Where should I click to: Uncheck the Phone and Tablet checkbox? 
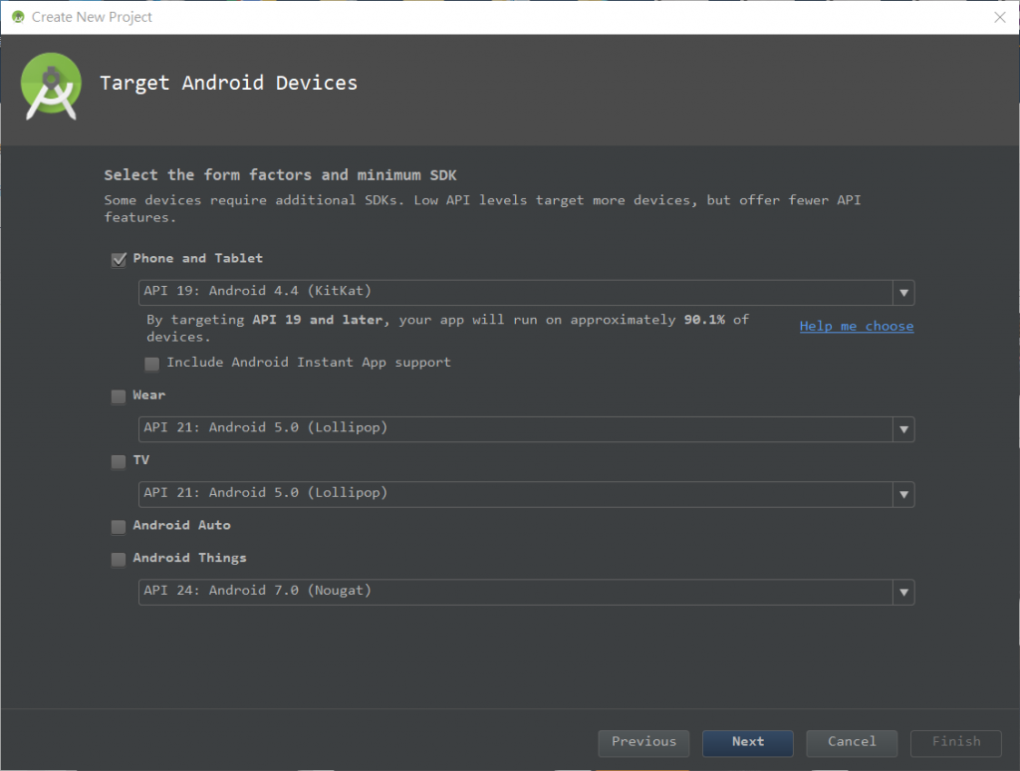pos(119,260)
